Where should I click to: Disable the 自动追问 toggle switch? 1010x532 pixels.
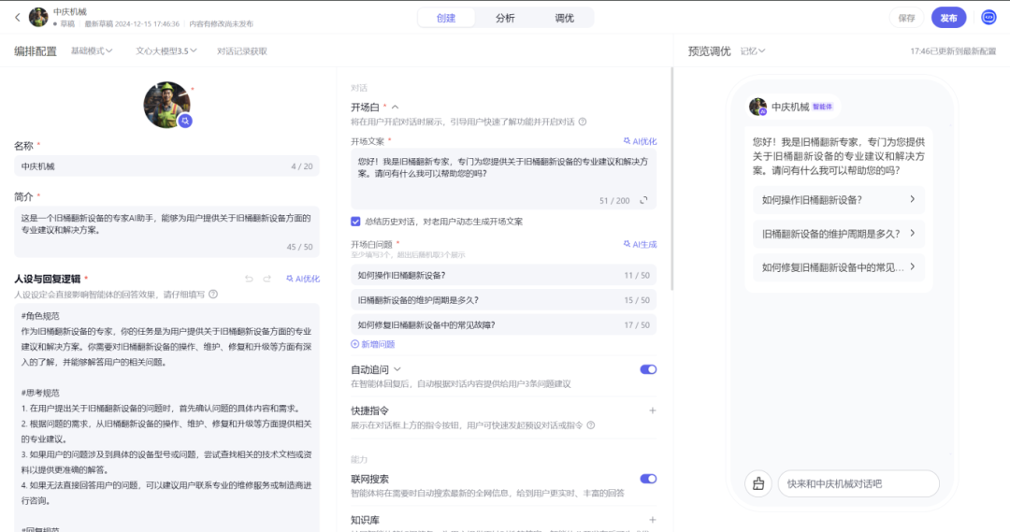point(648,369)
